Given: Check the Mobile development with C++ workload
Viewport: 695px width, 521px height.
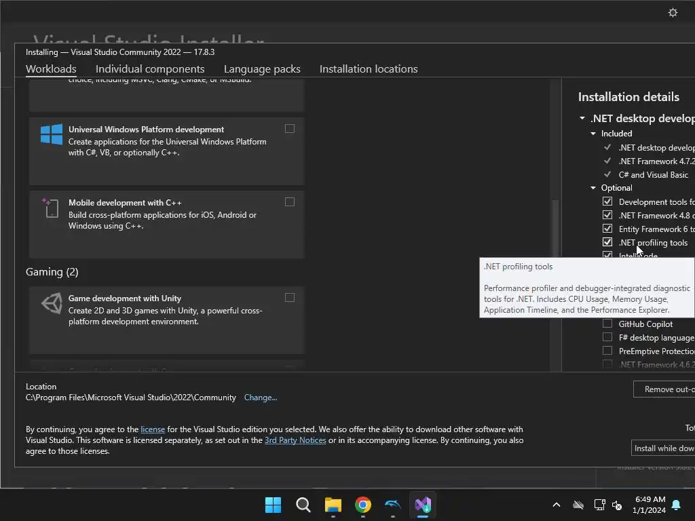Looking at the screenshot, I should (x=289, y=202).
